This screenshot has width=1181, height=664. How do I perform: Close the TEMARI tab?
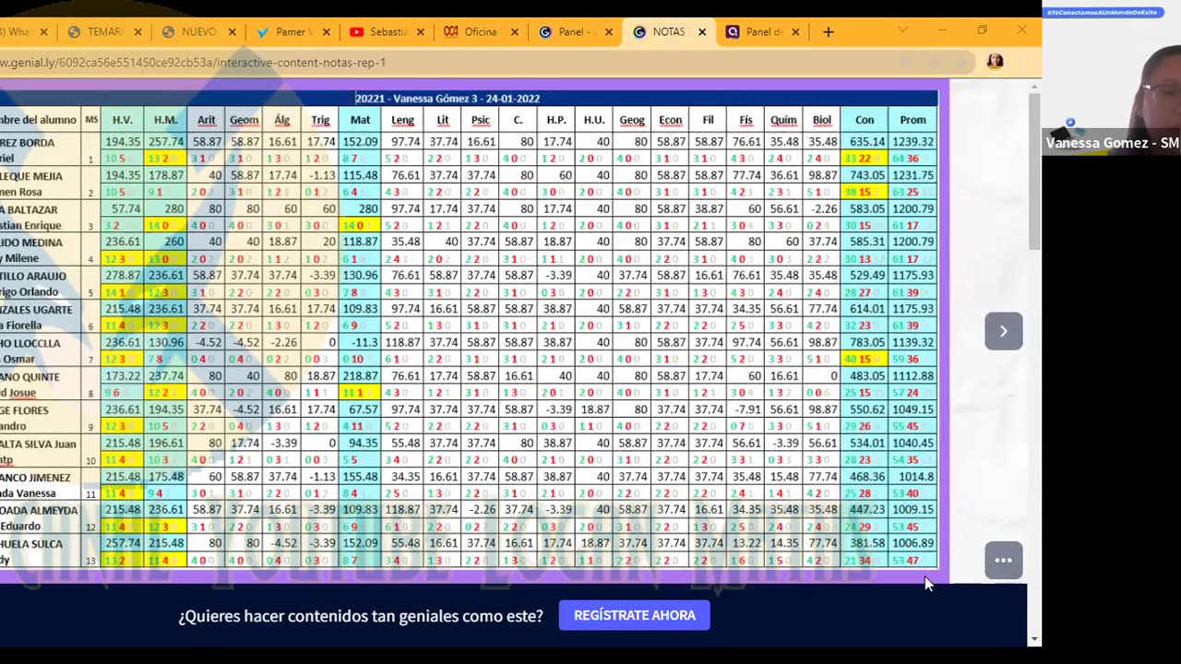(137, 31)
